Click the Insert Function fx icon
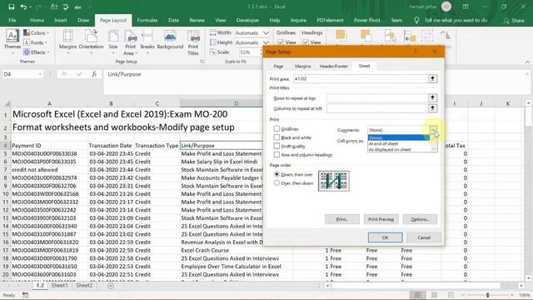The image size is (533, 300). click(x=94, y=74)
